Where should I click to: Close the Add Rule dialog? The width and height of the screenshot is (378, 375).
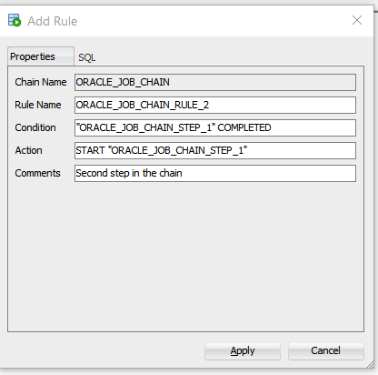tap(357, 20)
